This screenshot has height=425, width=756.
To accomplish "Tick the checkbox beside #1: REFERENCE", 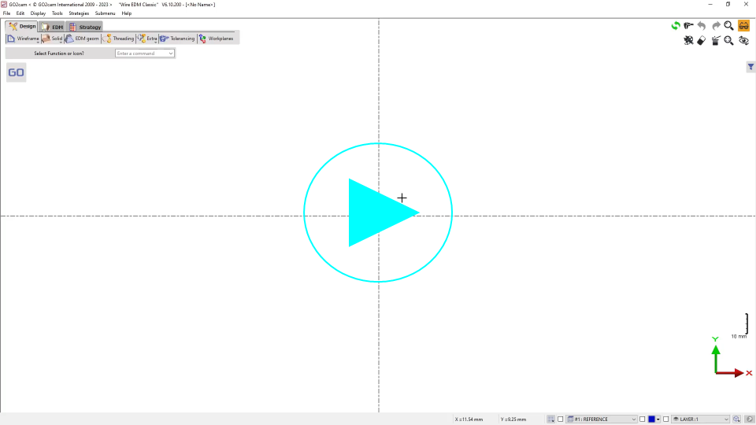I will pyautogui.click(x=561, y=419).
